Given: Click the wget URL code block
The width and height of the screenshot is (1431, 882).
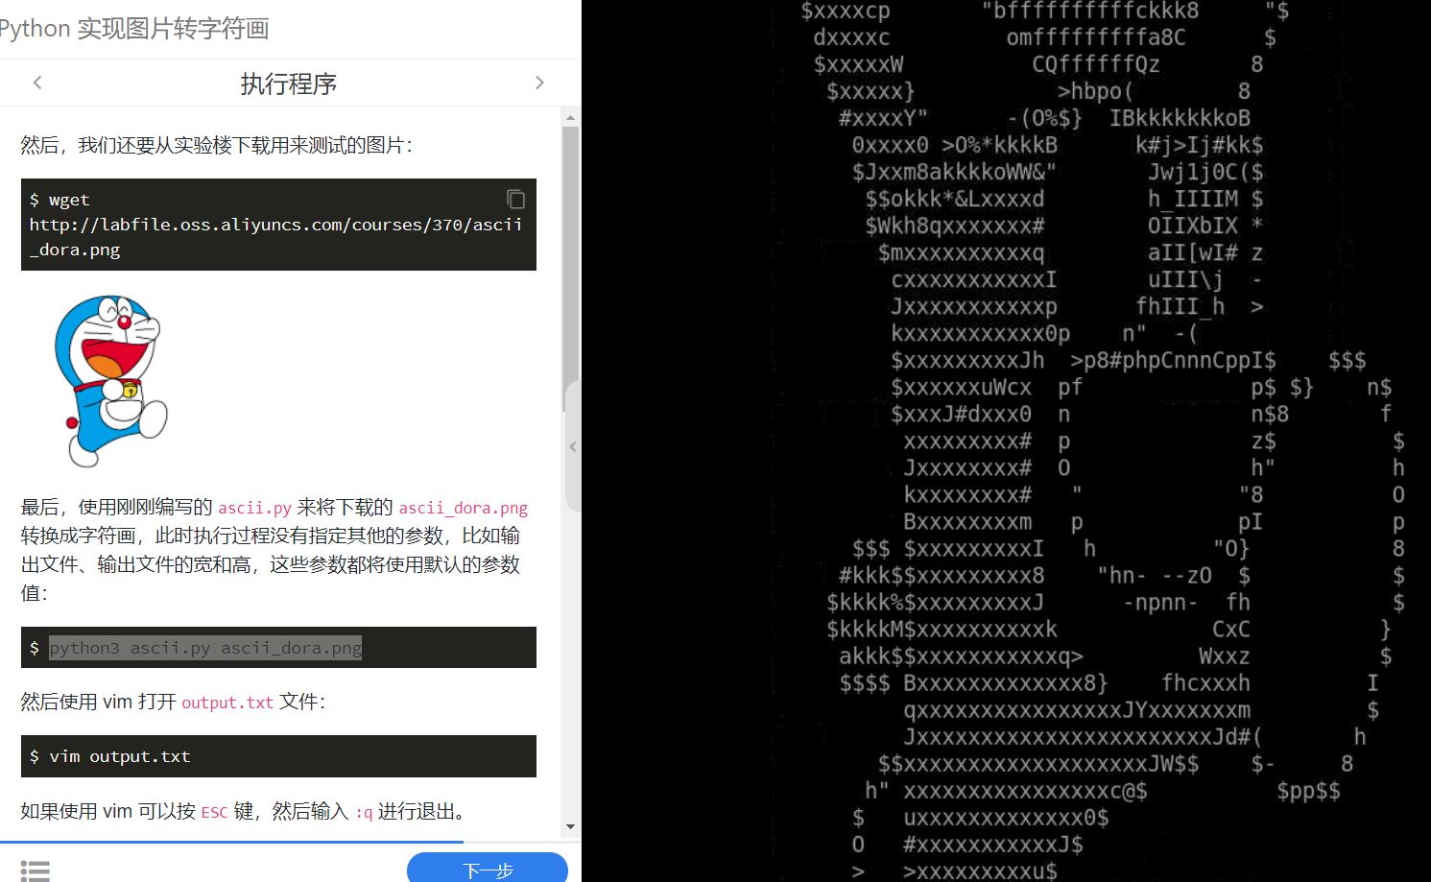Looking at the screenshot, I should [278, 225].
